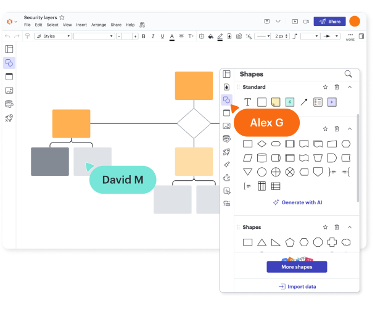Click the More shapes button
The image size is (375, 314).
pos(297,267)
